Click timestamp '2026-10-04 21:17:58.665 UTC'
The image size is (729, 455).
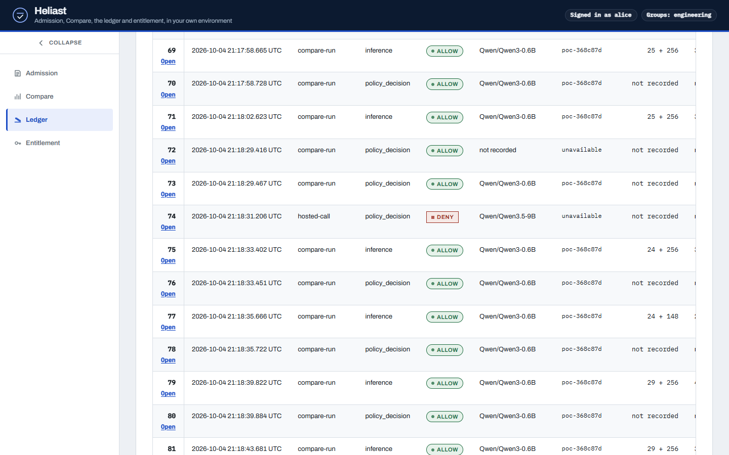tap(236, 51)
